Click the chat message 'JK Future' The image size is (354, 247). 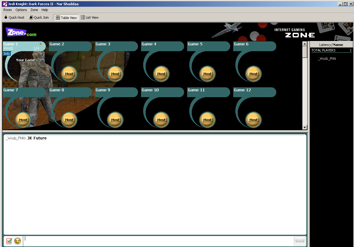point(37,138)
